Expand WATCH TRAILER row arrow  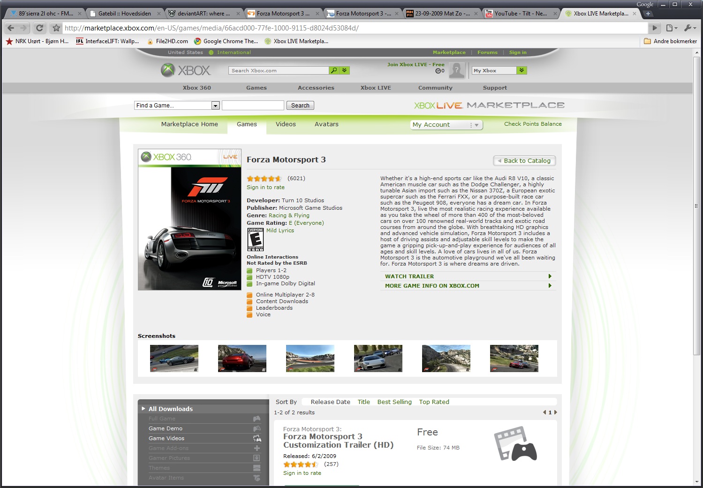click(550, 276)
